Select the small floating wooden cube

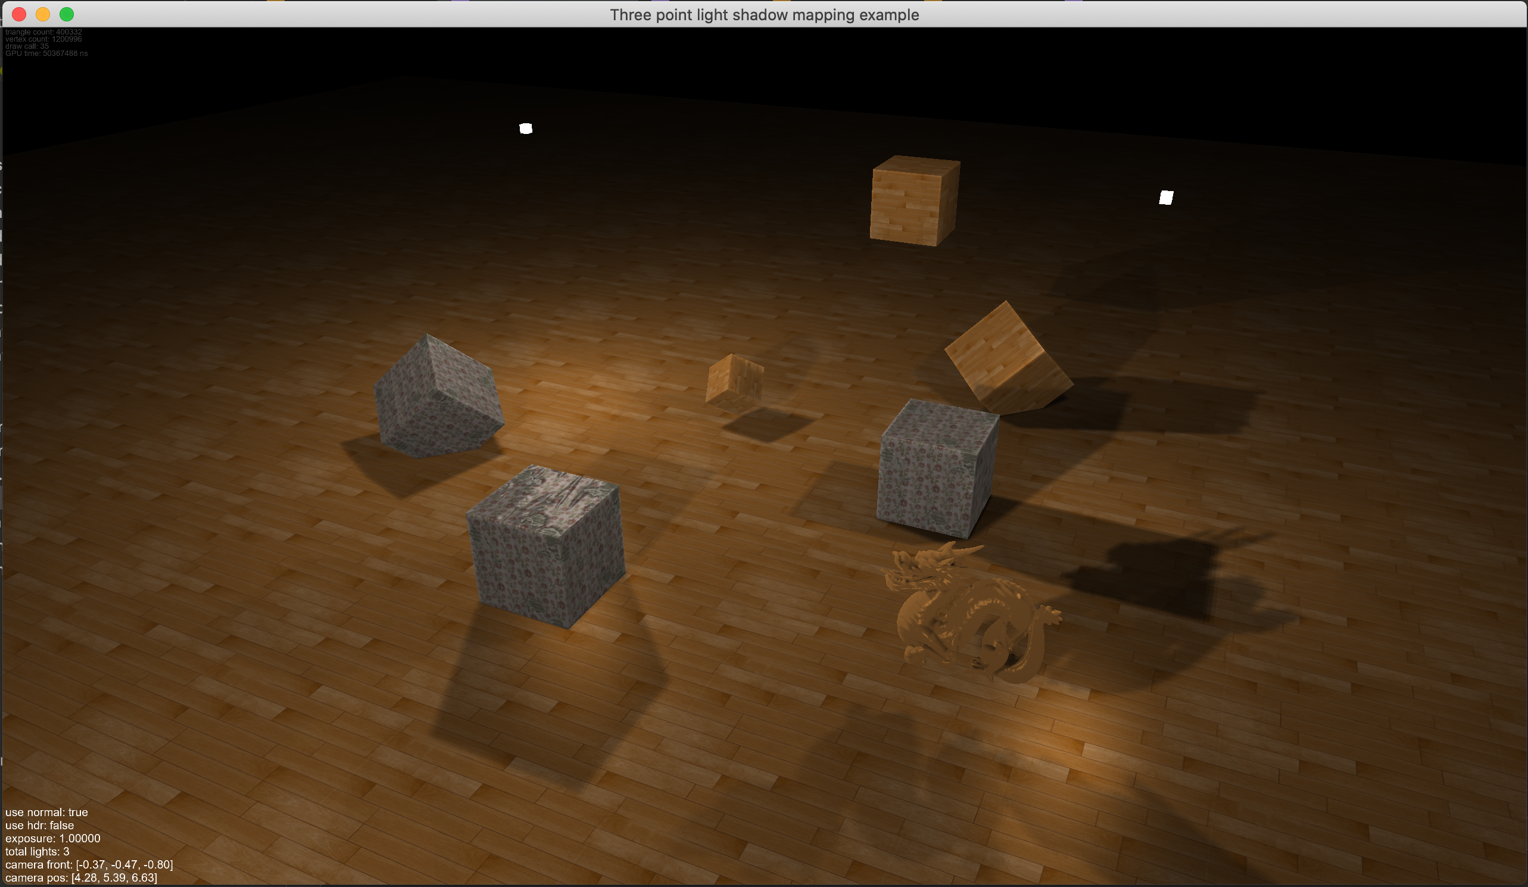(734, 383)
